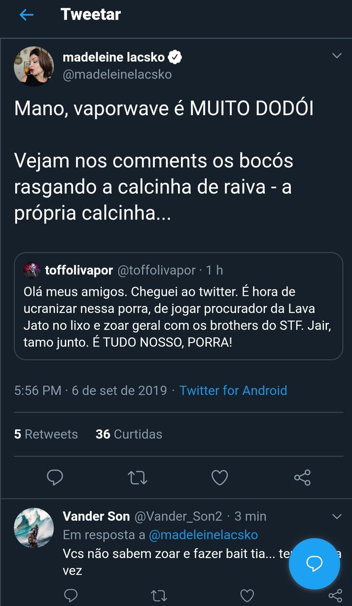Screen dimensions: 352x606
Task: Tap @madeleinelacsko mention in reply
Action: 203,534
